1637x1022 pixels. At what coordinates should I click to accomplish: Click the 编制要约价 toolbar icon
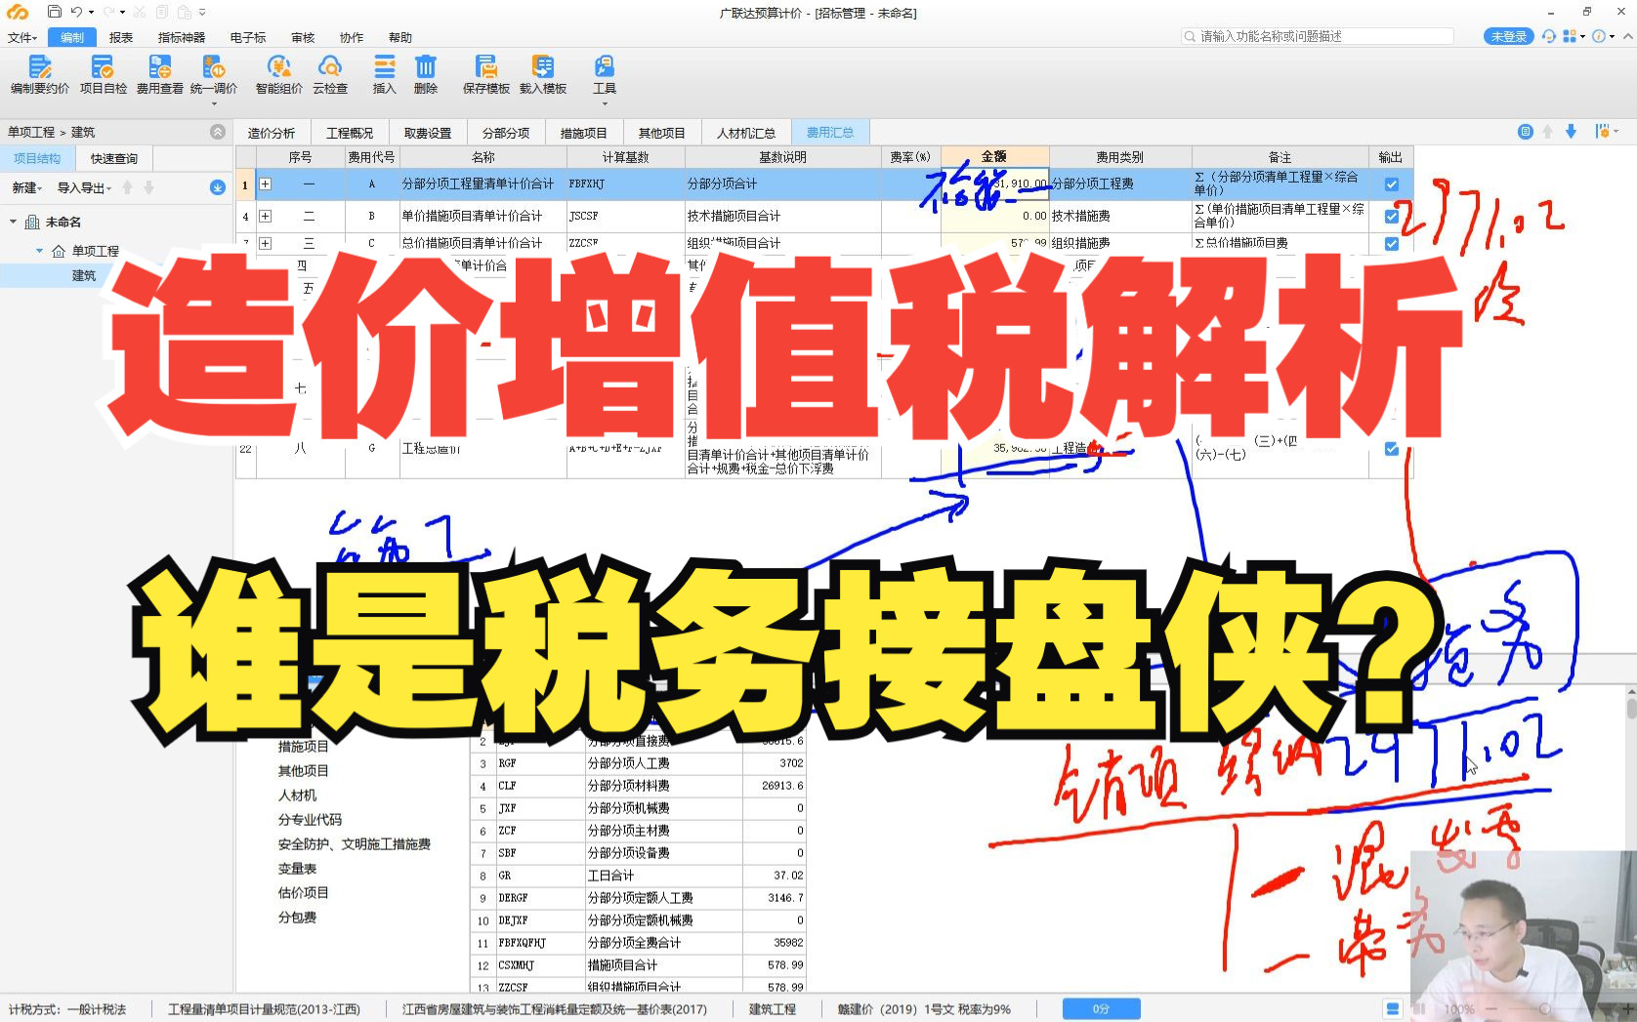(x=40, y=67)
